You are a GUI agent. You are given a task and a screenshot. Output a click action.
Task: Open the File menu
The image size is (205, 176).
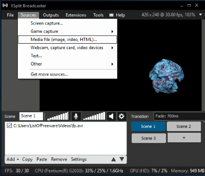(10, 15)
